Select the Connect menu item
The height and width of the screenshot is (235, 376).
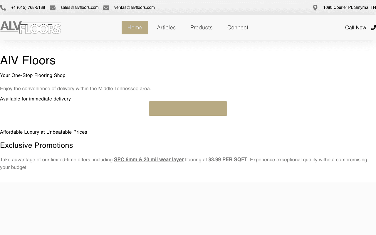238,28
